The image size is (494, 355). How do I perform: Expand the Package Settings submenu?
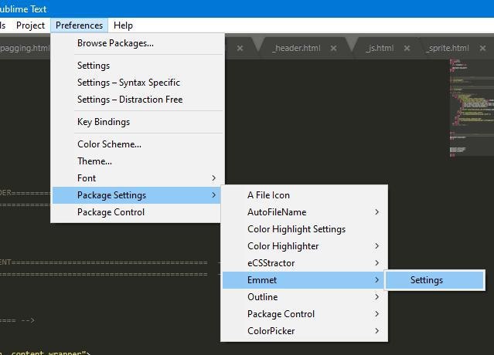coord(138,195)
